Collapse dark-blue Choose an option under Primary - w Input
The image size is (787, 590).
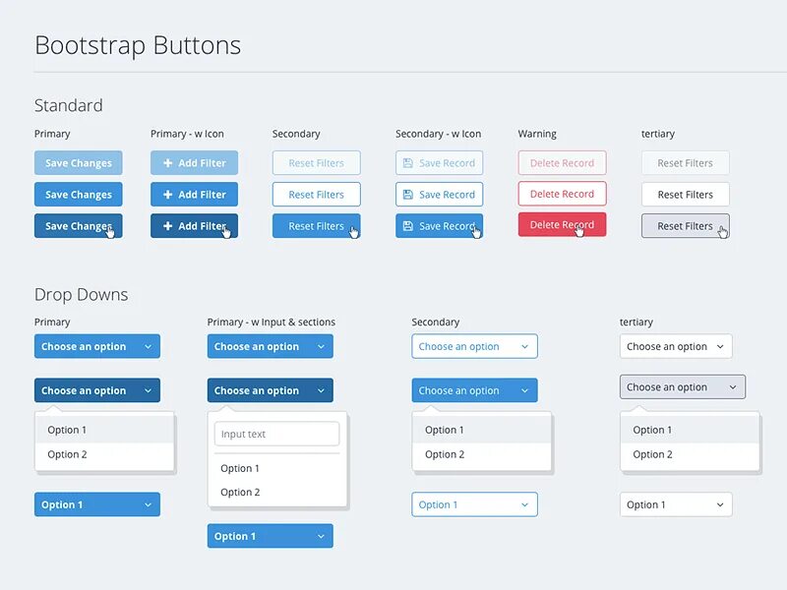pos(270,390)
